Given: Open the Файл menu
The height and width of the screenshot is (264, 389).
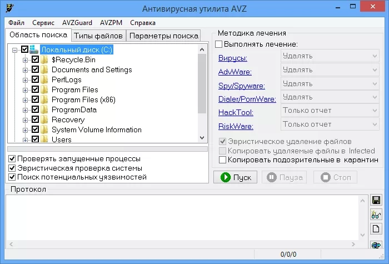Looking at the screenshot, I should [16, 23].
